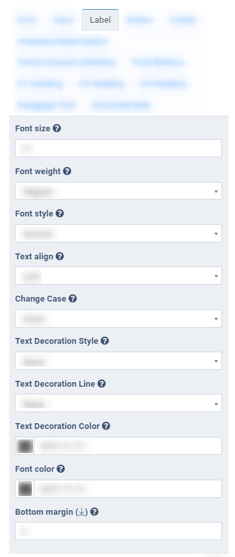Click the Text Decoration Line help icon
Screen dimensions: 235x557
[x=101, y=383]
